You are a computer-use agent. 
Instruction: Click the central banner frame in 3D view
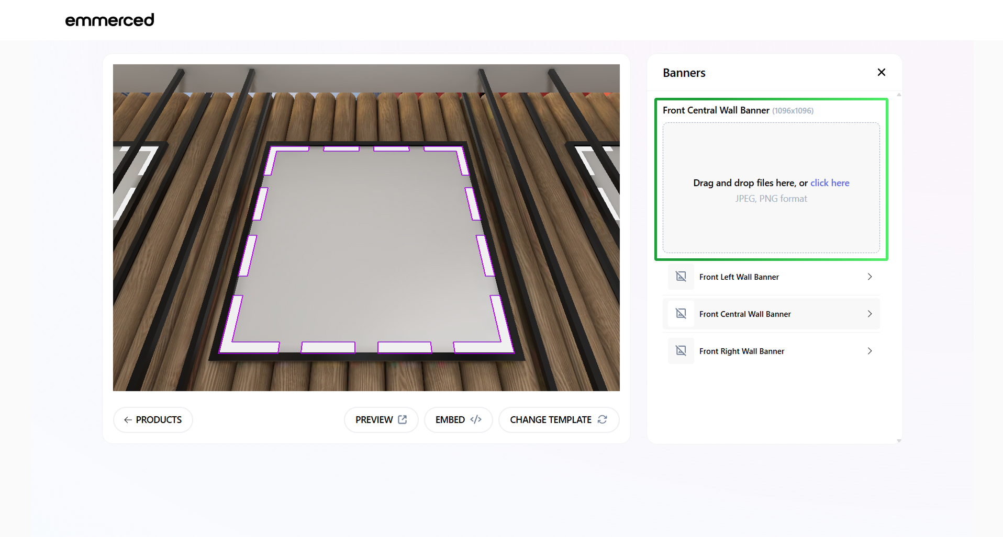(x=366, y=251)
